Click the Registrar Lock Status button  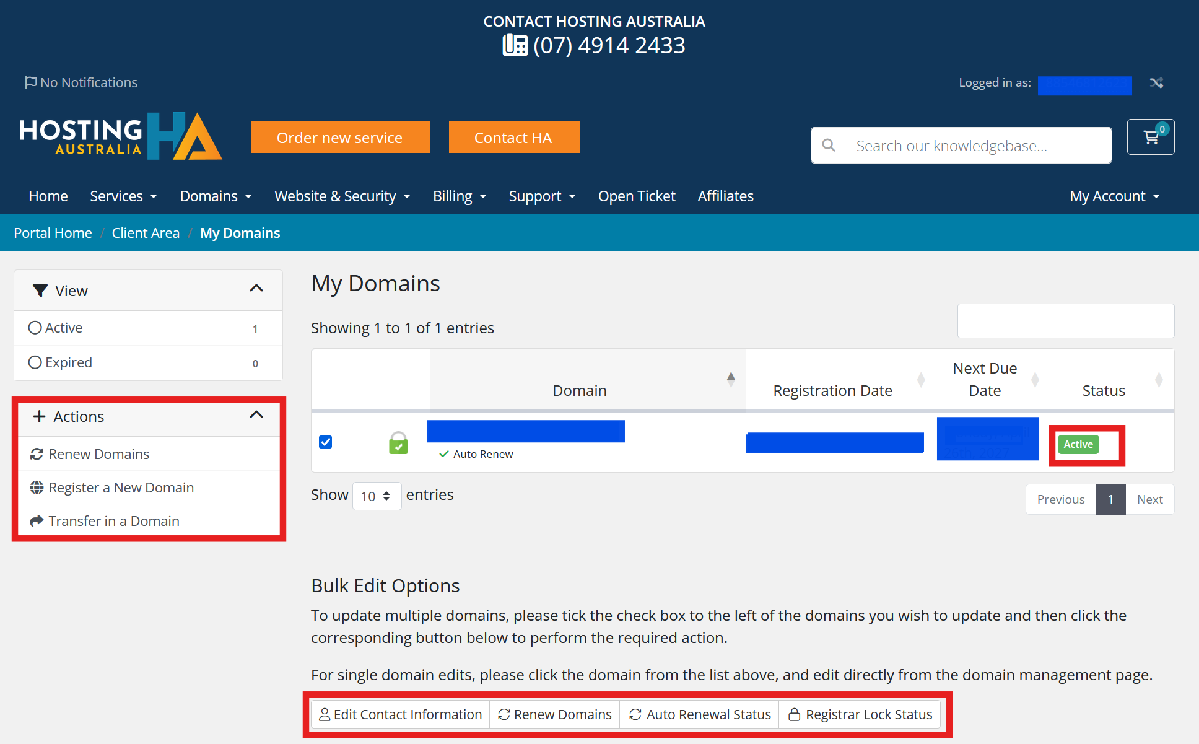click(x=860, y=714)
